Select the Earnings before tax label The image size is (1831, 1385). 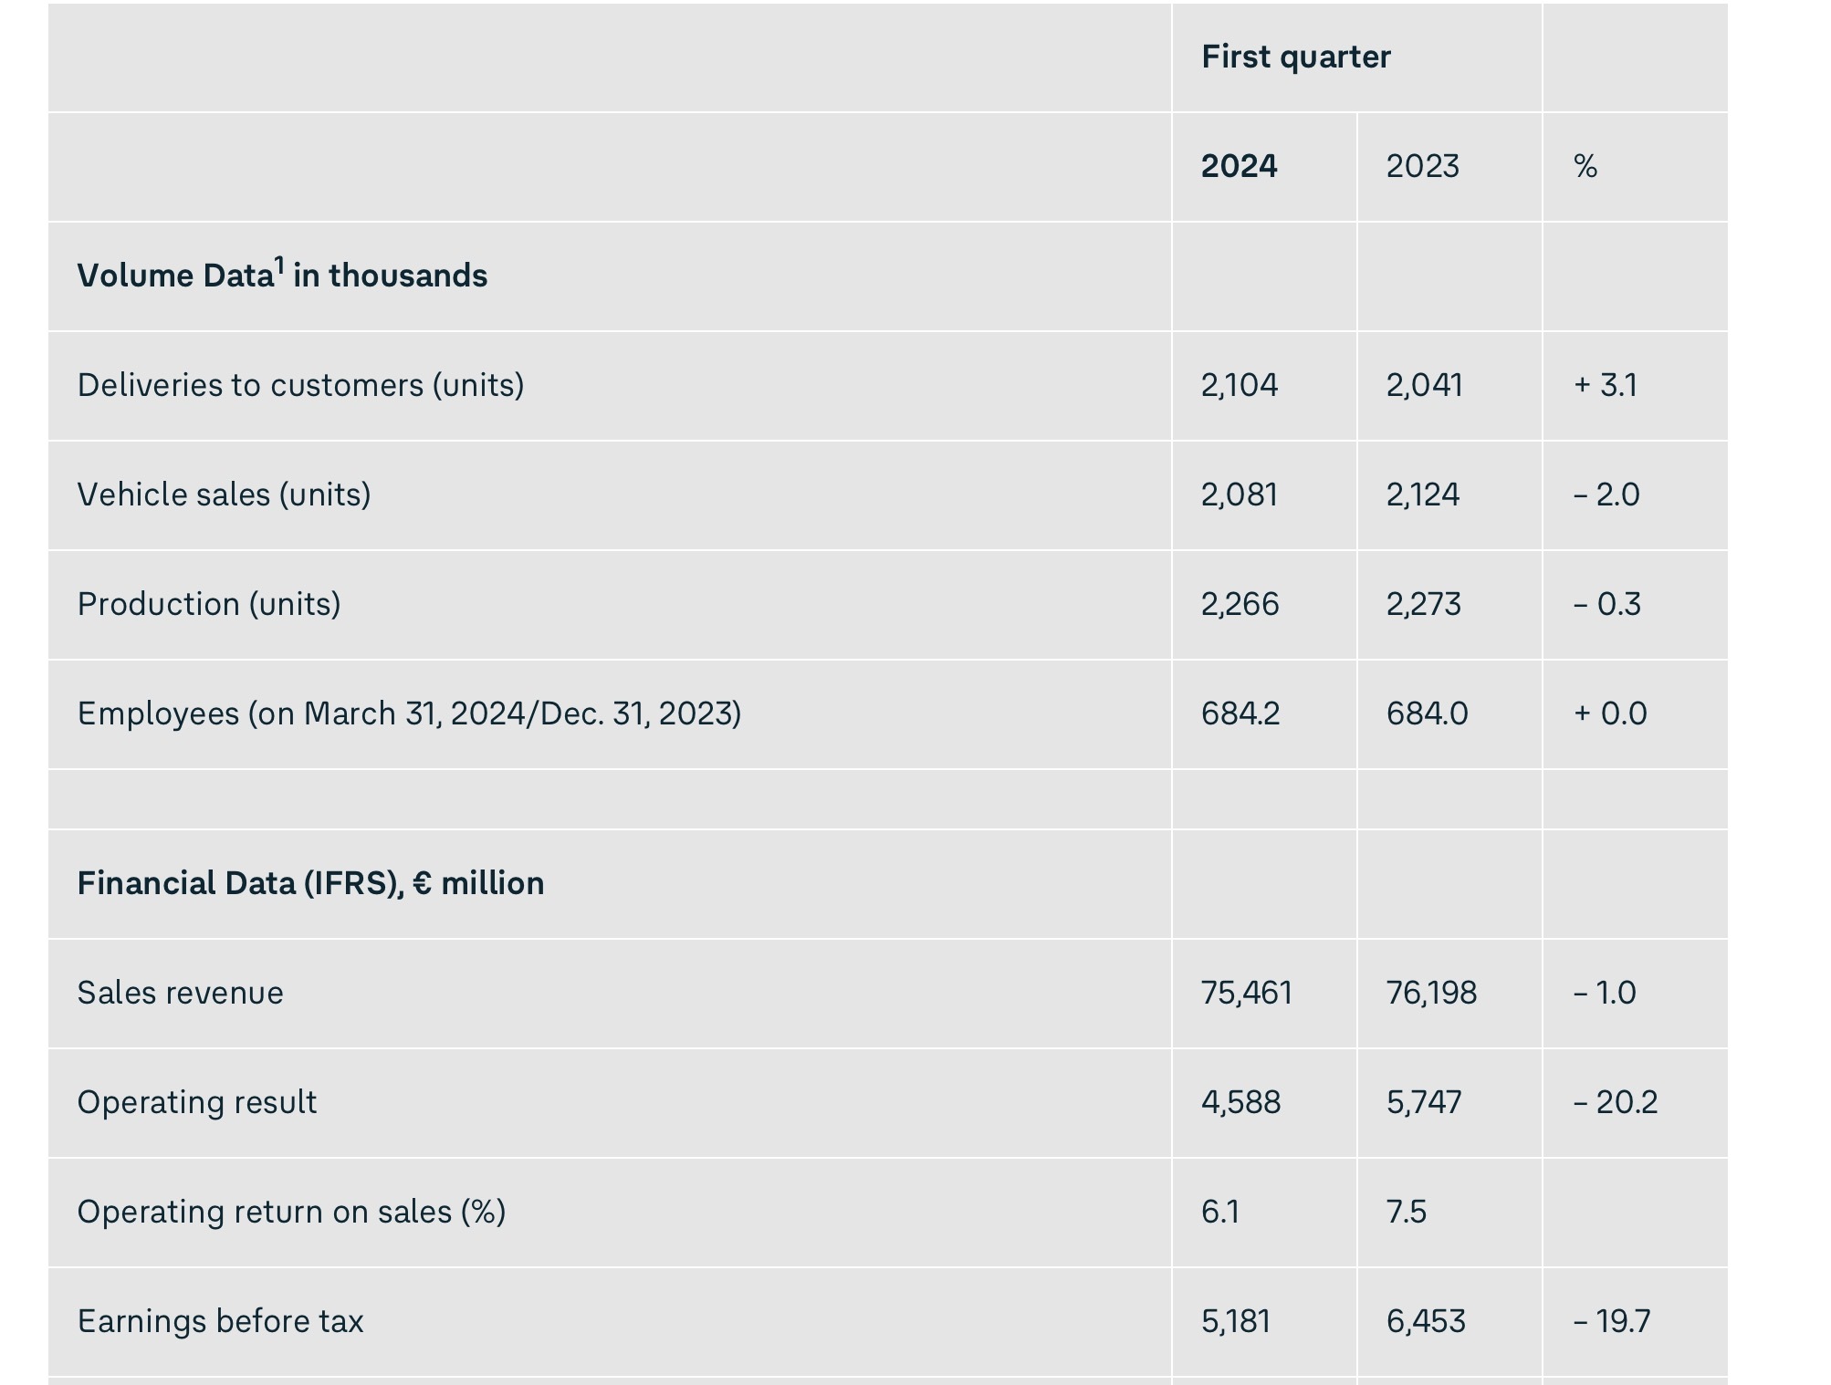click(x=220, y=1321)
